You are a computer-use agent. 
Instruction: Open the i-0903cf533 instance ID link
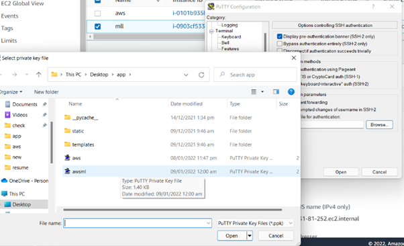pyautogui.click(x=189, y=26)
